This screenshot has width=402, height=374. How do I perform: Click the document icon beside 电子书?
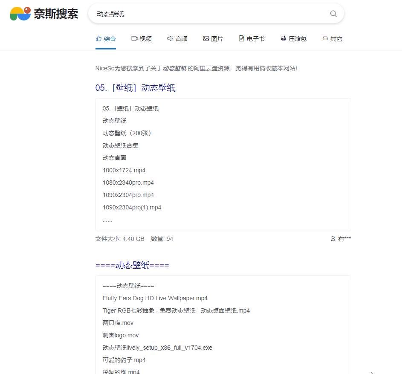click(x=242, y=38)
